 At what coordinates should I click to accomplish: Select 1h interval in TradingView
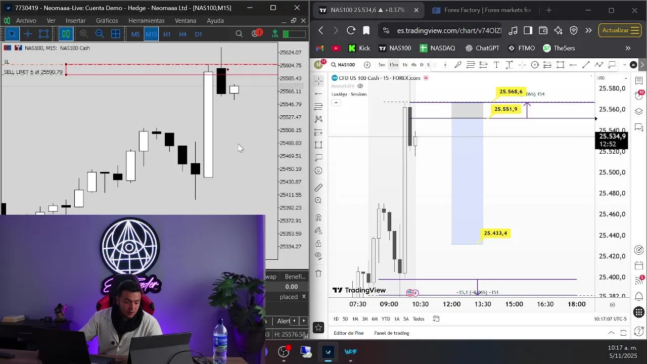pos(405,65)
